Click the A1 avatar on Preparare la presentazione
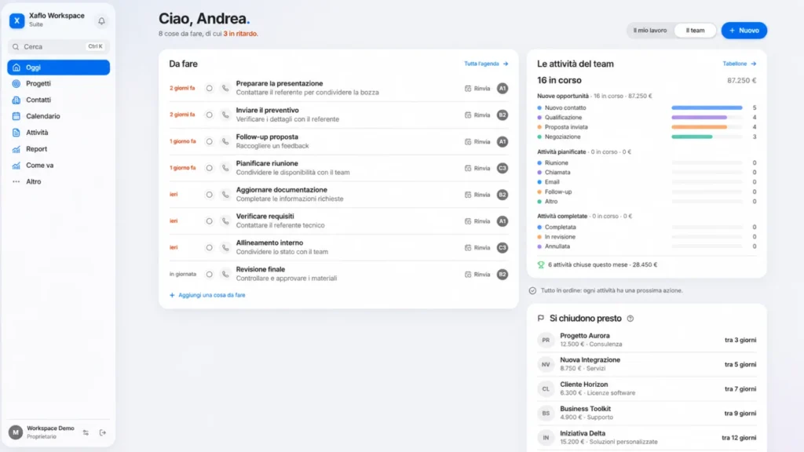This screenshot has width=804, height=452. point(502,88)
